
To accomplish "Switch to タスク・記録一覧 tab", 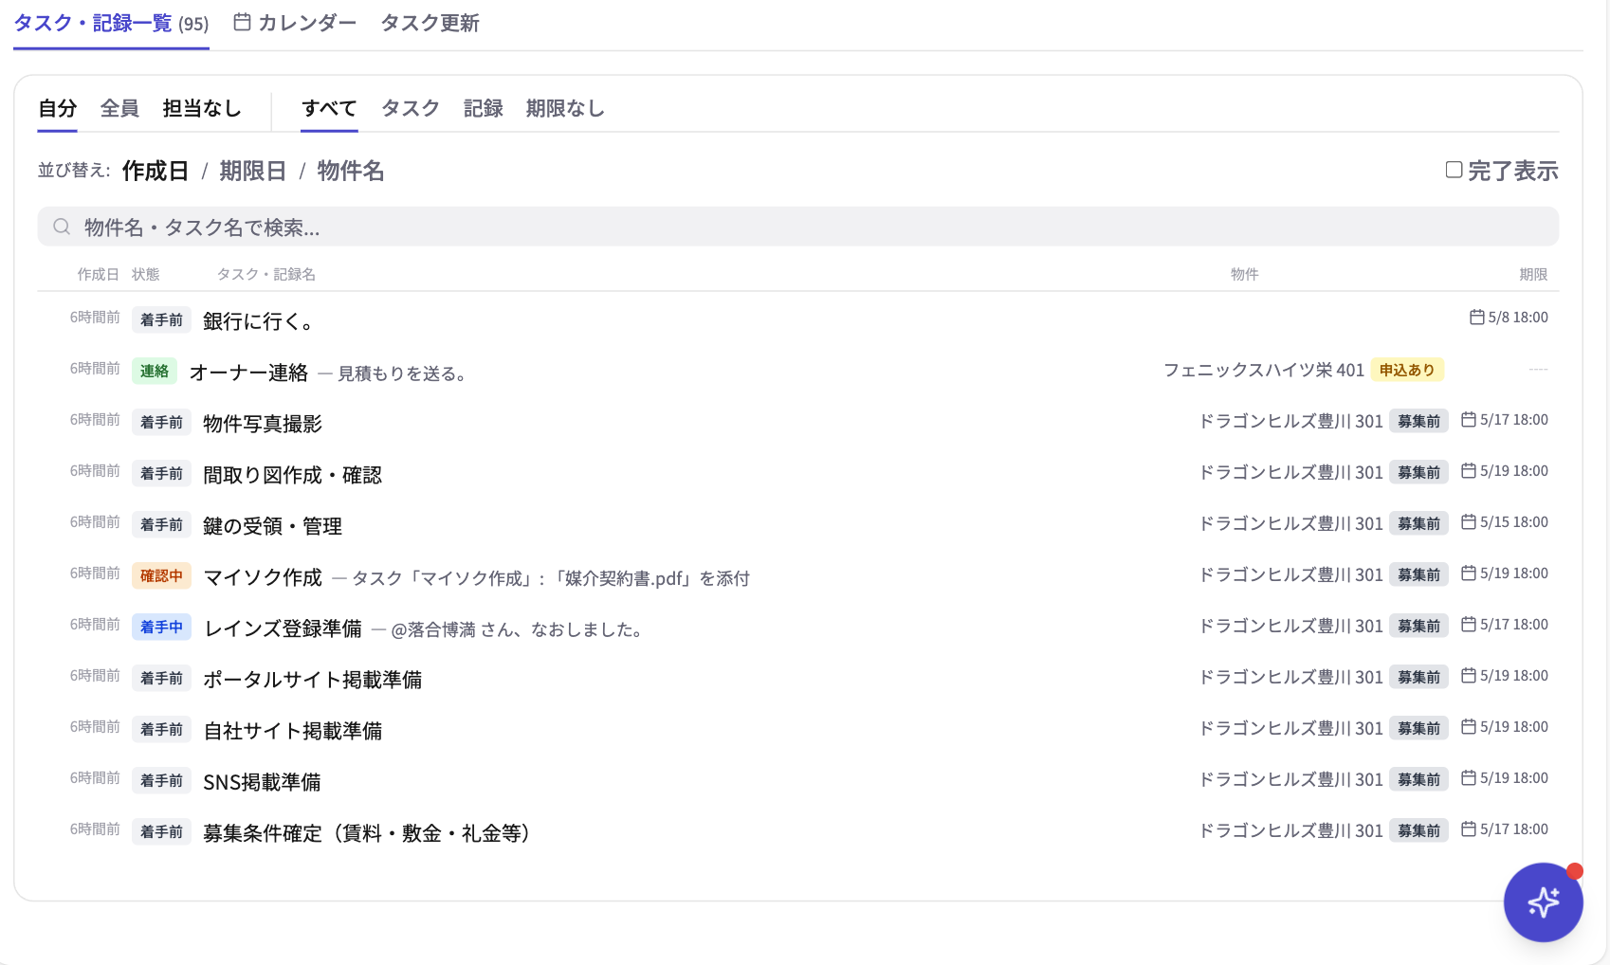I will [x=111, y=23].
